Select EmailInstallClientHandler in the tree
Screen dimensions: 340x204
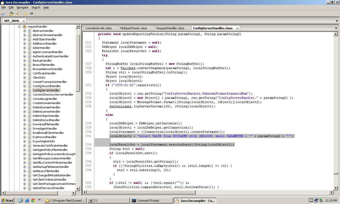tap(48, 133)
